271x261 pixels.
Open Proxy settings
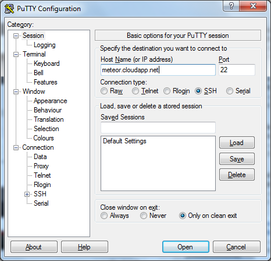click(41, 166)
